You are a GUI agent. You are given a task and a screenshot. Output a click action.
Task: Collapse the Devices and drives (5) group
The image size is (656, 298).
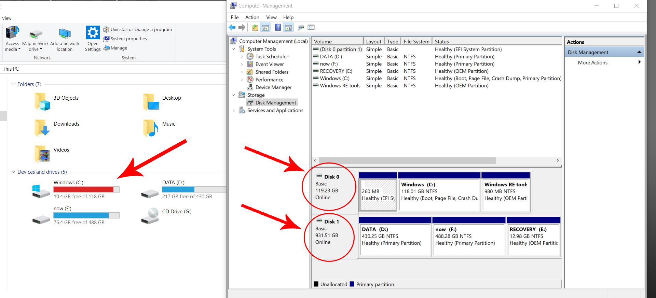click(x=13, y=172)
